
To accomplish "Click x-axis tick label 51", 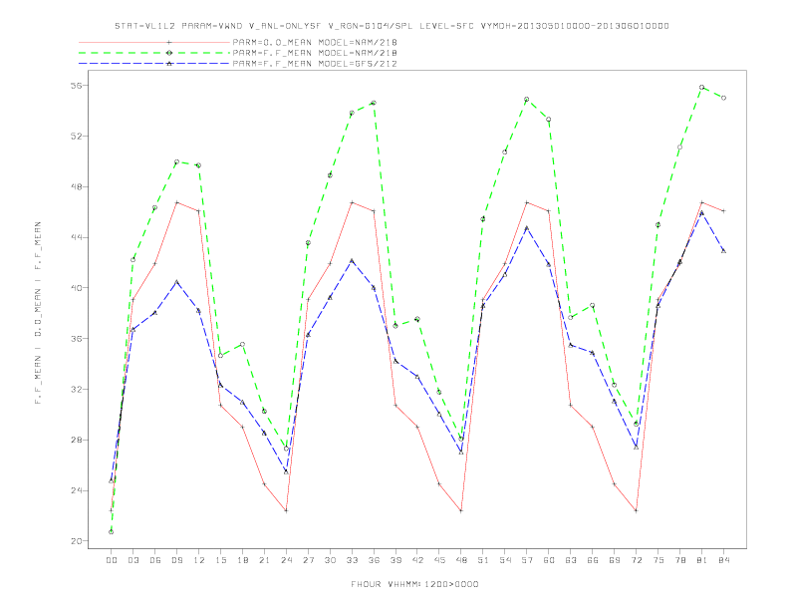I will pyautogui.click(x=483, y=560).
